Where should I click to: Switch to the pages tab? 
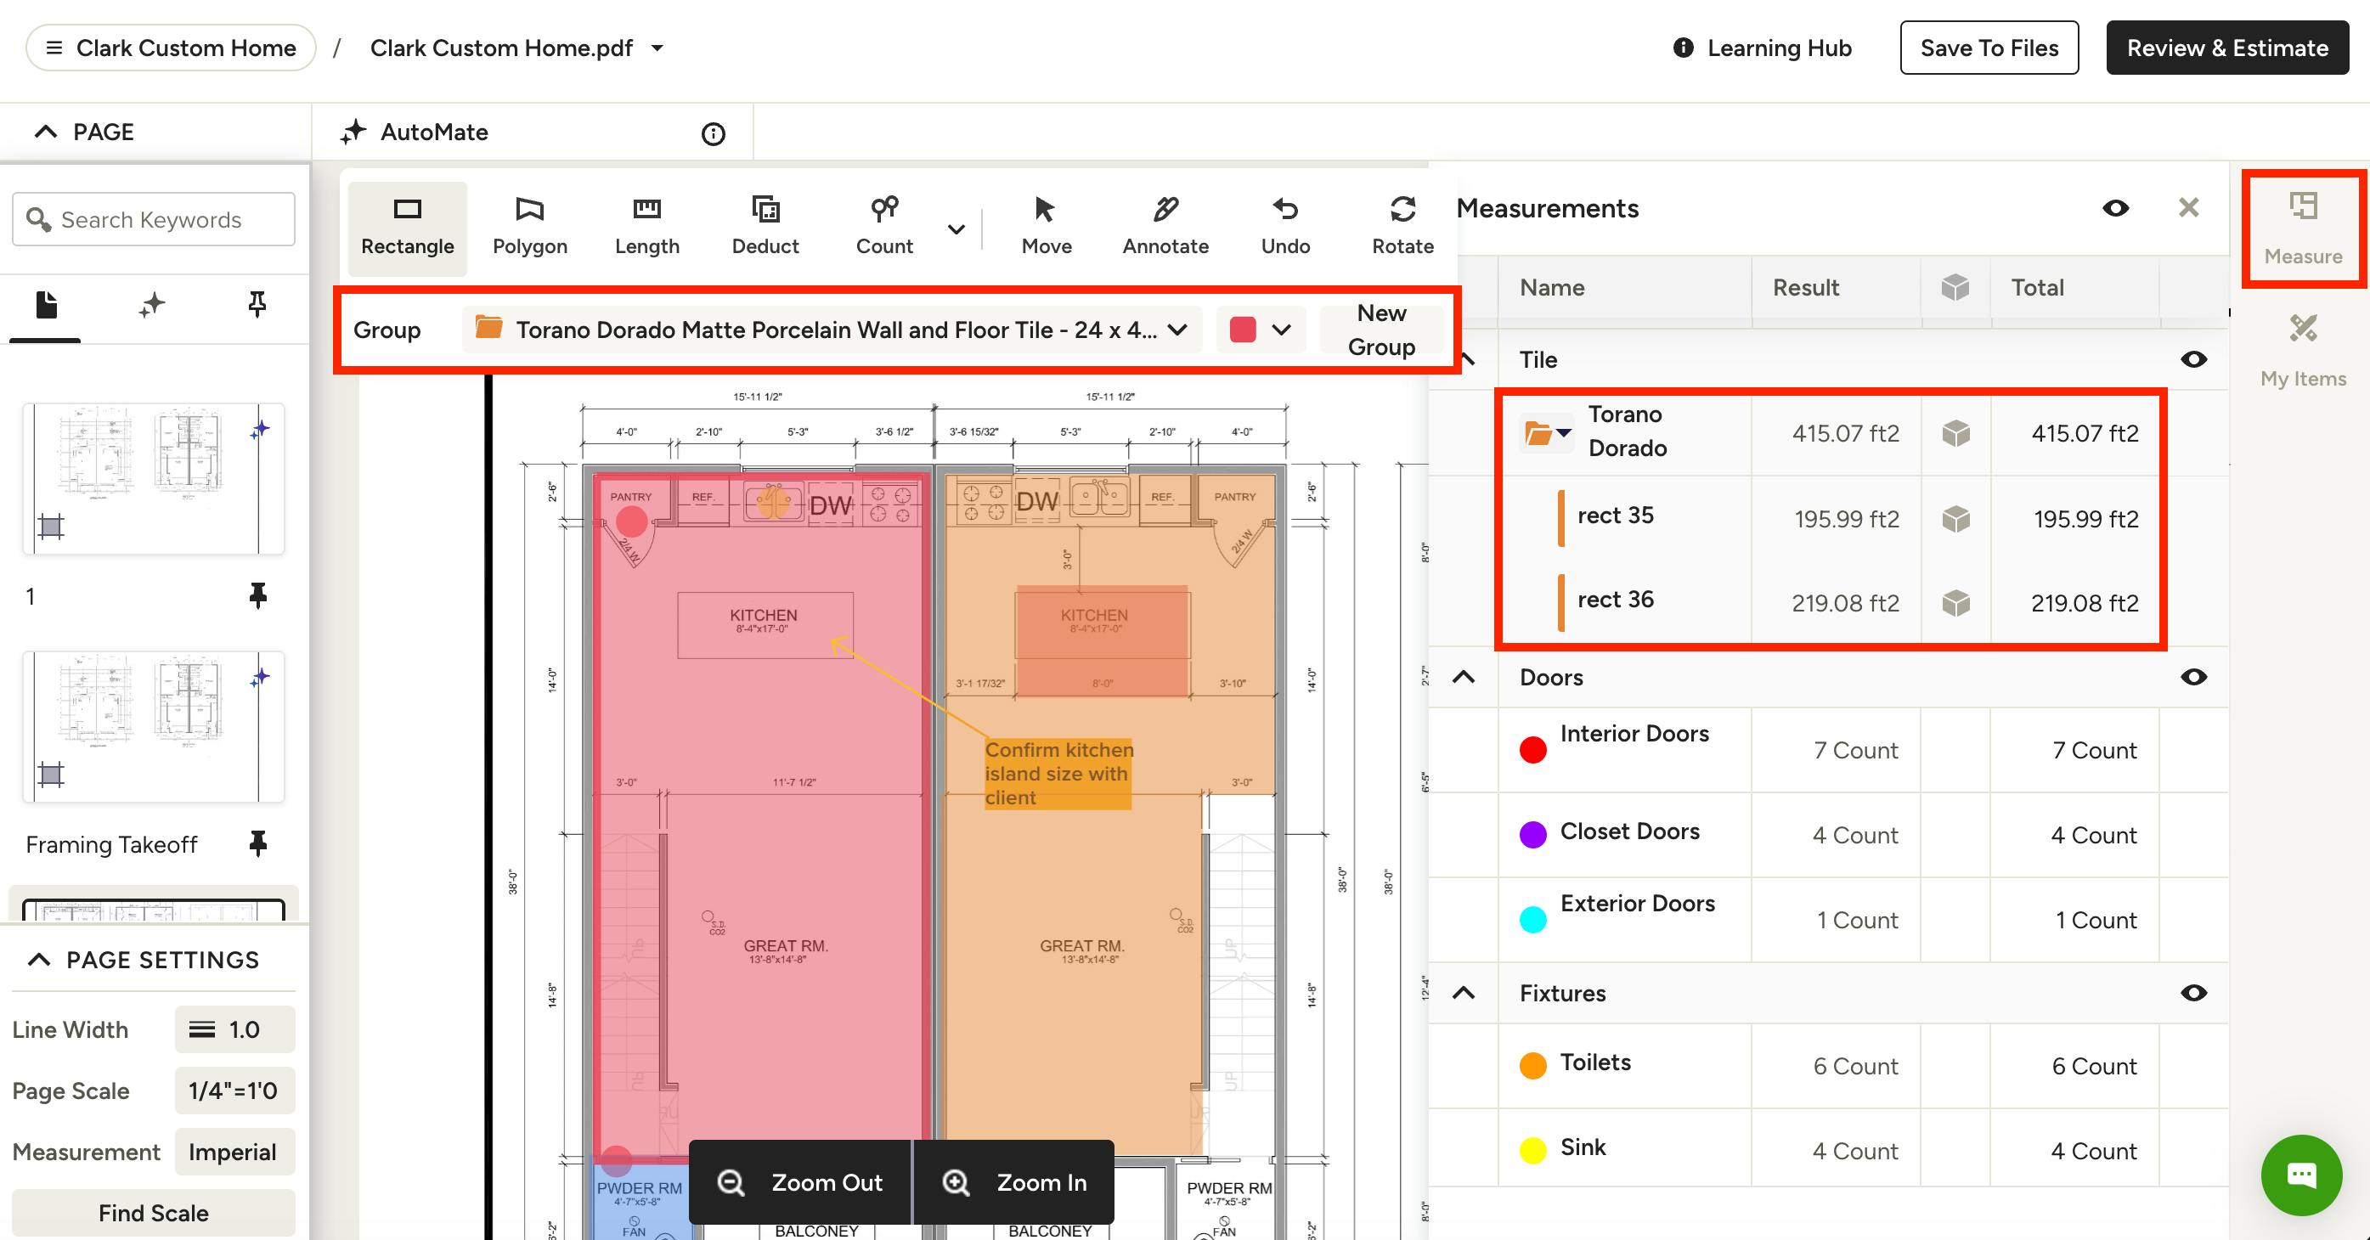coord(46,306)
